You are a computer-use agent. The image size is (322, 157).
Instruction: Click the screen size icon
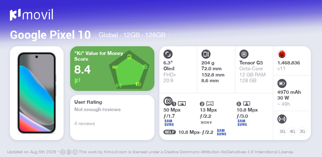point(168,54)
